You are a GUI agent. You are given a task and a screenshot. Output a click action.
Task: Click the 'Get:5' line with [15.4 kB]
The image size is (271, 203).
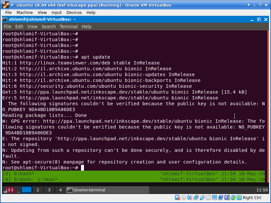tap(124, 92)
